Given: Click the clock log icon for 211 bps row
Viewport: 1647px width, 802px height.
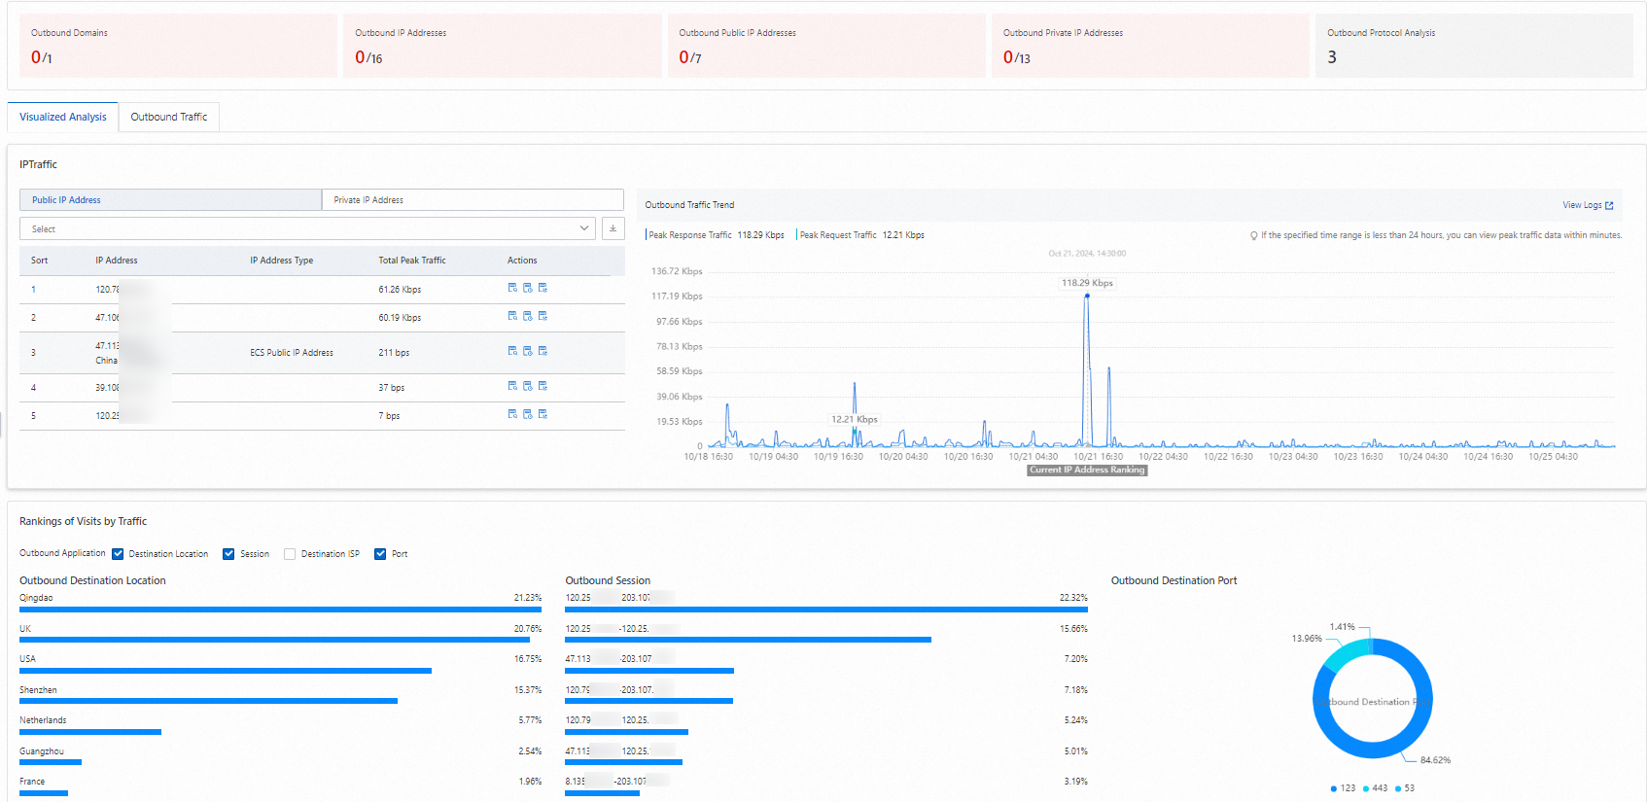Looking at the screenshot, I should pyautogui.click(x=528, y=351).
